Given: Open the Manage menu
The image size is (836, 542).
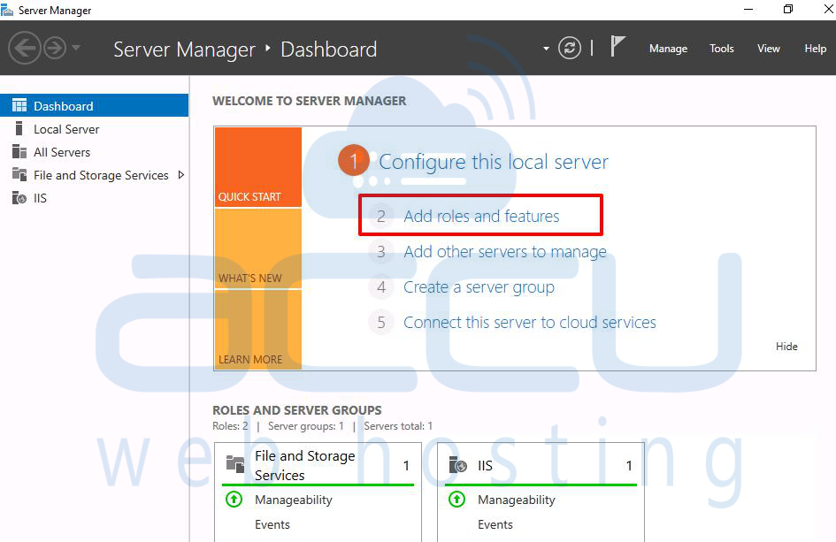Looking at the screenshot, I should point(668,49).
